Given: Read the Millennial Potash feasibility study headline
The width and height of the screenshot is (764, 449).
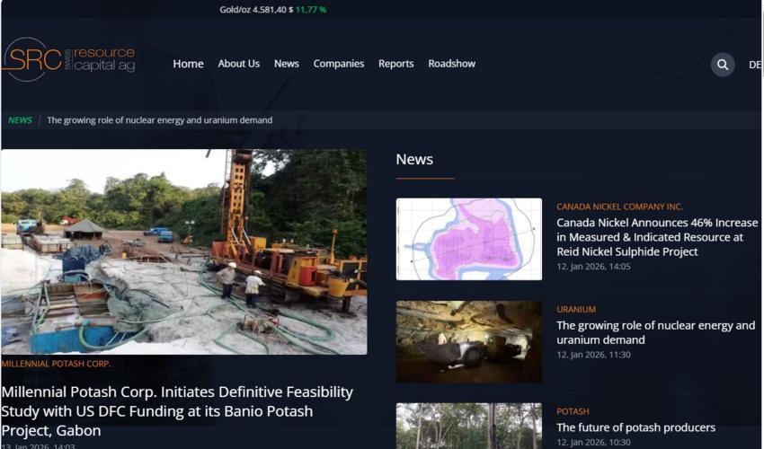Looking at the screenshot, I should click(x=177, y=410).
